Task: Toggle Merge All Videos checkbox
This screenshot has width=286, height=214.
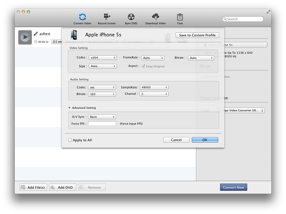Action: point(201,77)
